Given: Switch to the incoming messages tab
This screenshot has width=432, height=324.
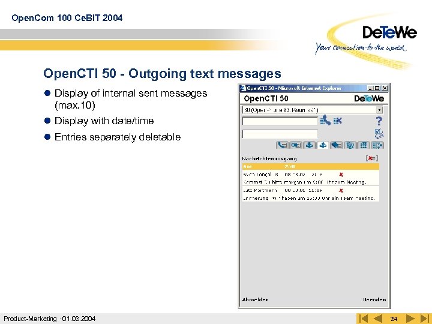Looking at the screenshot, I should point(310,145).
